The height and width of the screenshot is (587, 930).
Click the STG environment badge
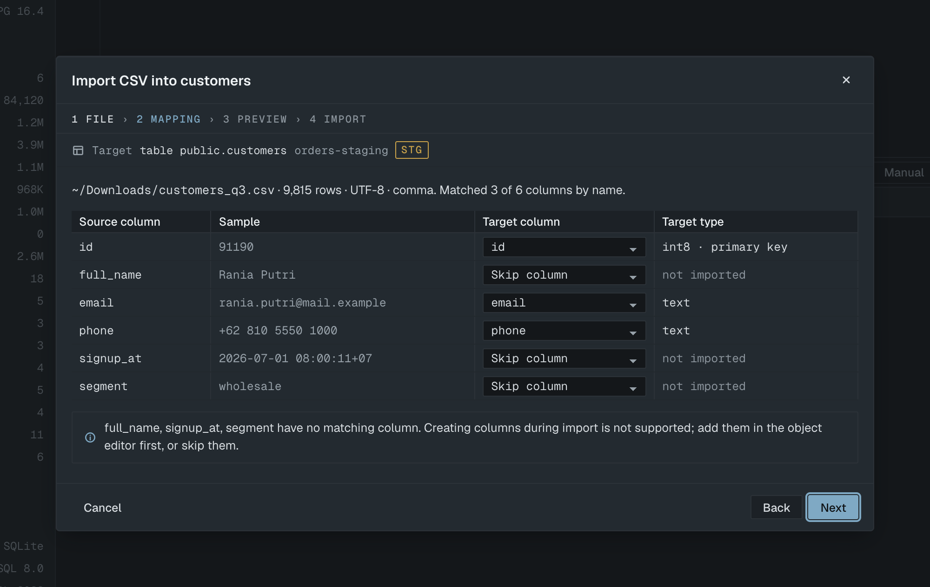click(x=412, y=150)
